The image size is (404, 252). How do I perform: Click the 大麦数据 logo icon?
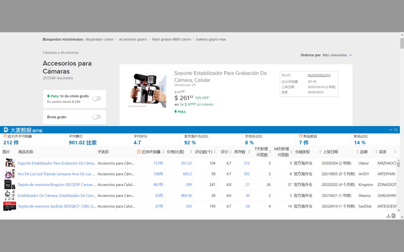[x=6, y=130]
